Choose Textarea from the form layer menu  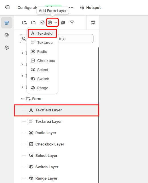click(42, 43)
